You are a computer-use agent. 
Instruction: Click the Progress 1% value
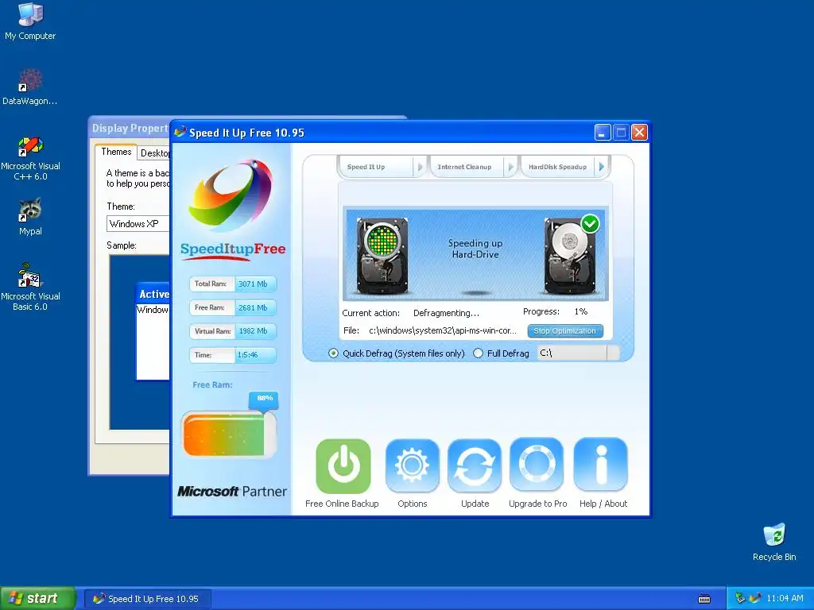pyautogui.click(x=580, y=311)
